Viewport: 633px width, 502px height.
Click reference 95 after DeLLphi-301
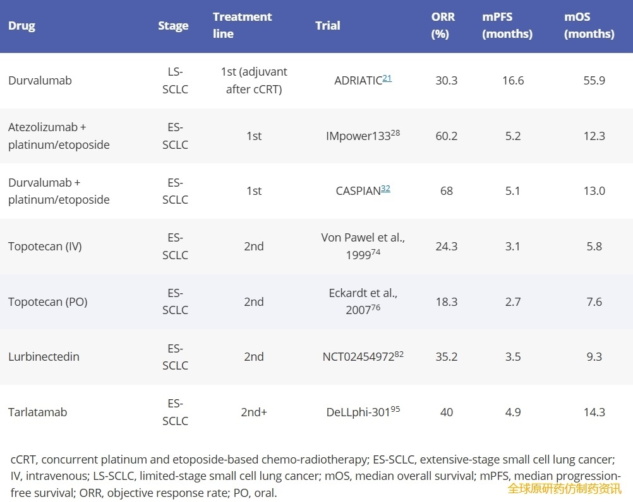[395, 409]
